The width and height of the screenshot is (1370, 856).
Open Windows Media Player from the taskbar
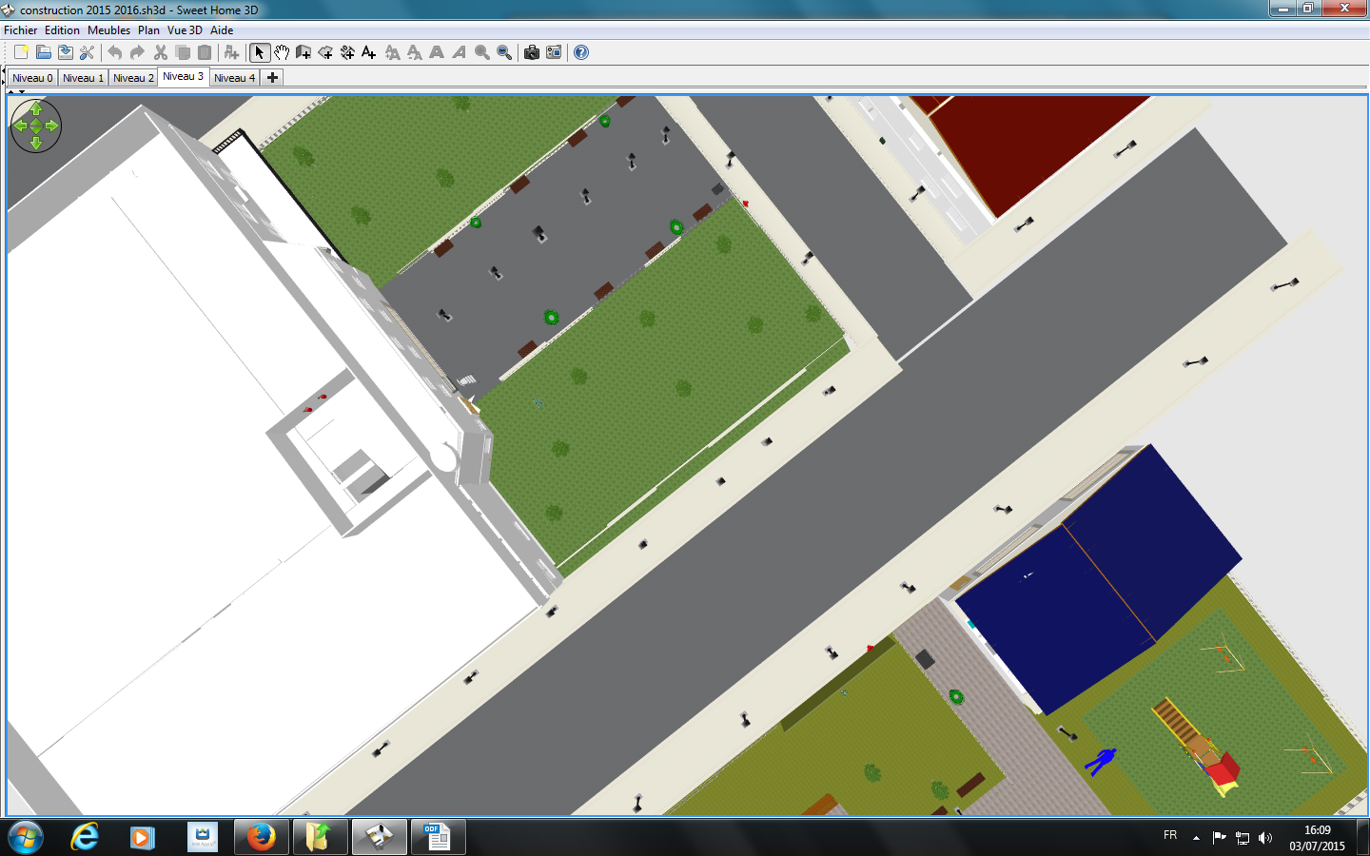(x=143, y=837)
